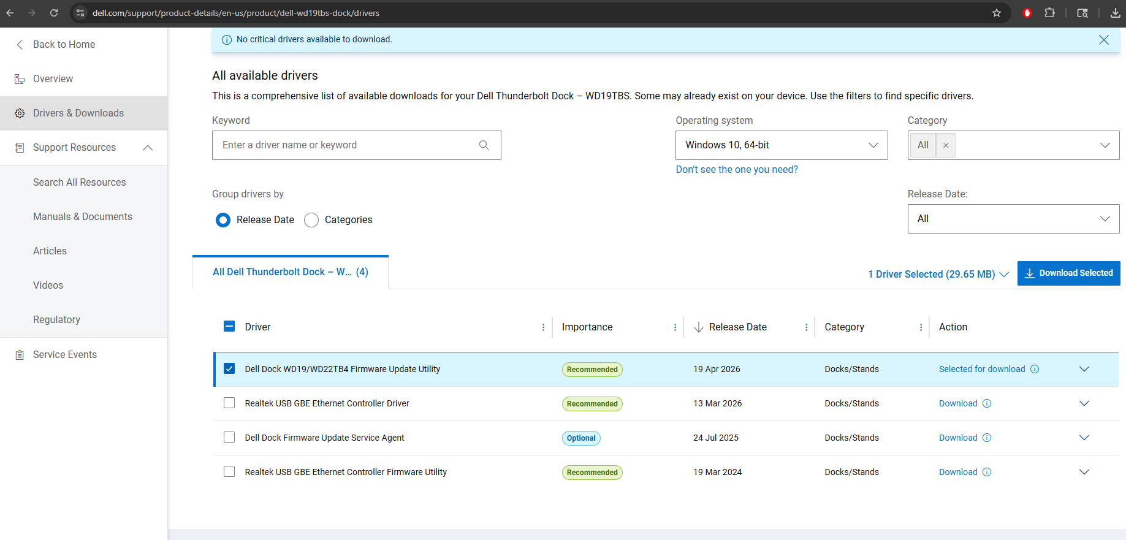Open Regulatory in the sidebar
Viewport: 1126px width, 540px height.
tap(57, 320)
